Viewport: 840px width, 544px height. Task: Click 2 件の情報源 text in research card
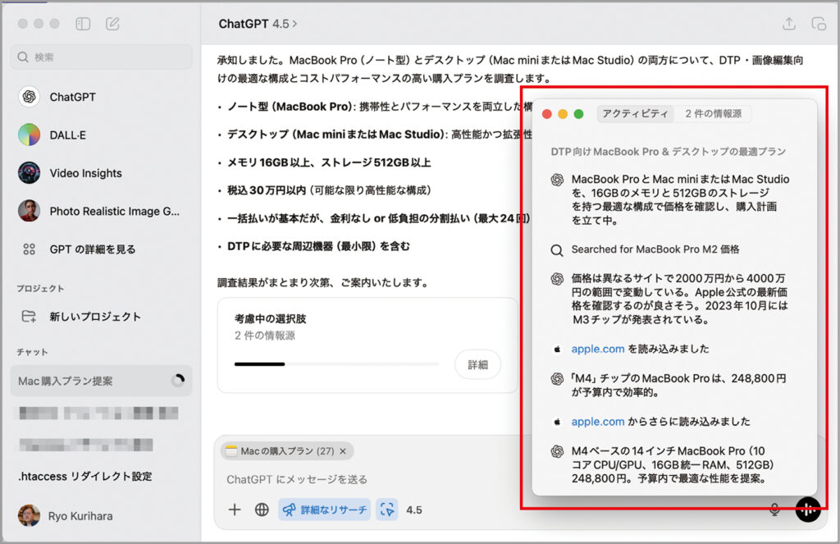pyautogui.click(x=265, y=336)
